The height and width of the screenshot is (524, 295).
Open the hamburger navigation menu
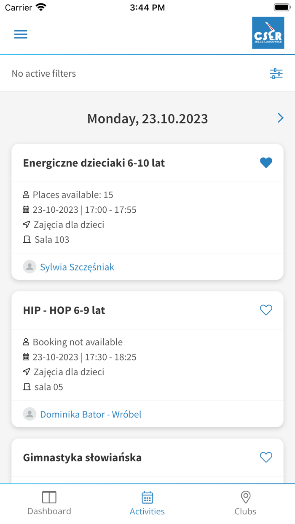(x=21, y=35)
